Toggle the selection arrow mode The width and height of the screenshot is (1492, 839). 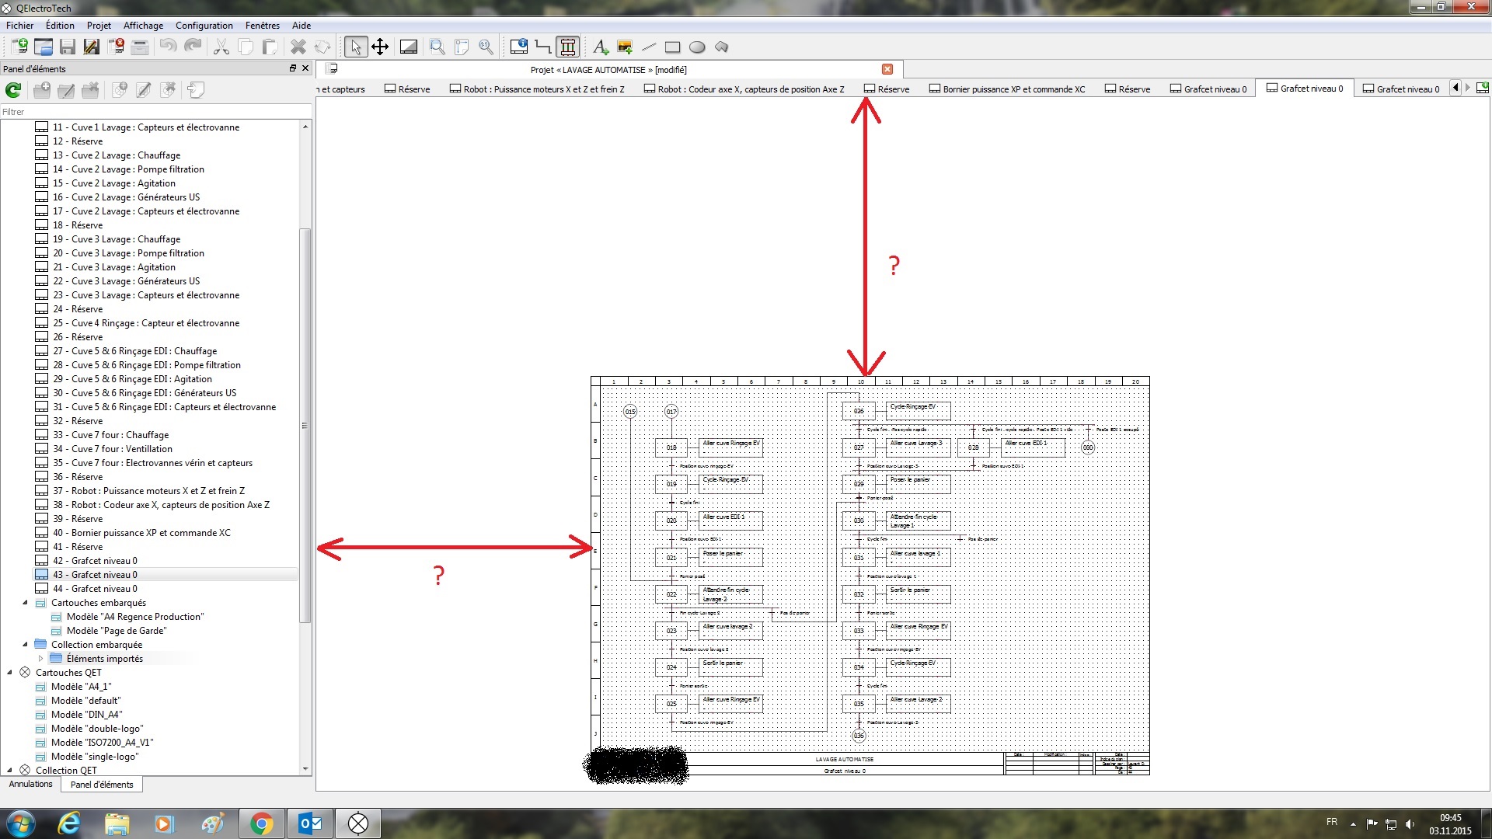(355, 47)
